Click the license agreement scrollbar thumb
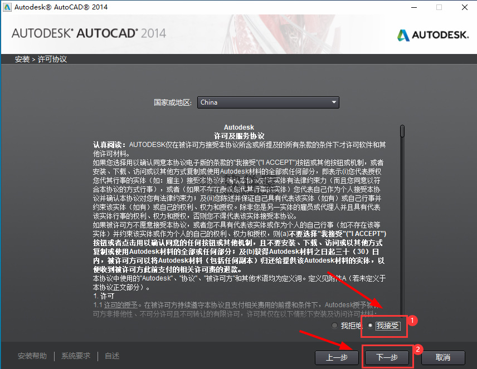 point(402,131)
